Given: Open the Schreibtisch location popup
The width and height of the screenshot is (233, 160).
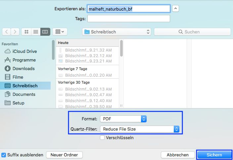Looking at the screenshot, I should (117, 32).
